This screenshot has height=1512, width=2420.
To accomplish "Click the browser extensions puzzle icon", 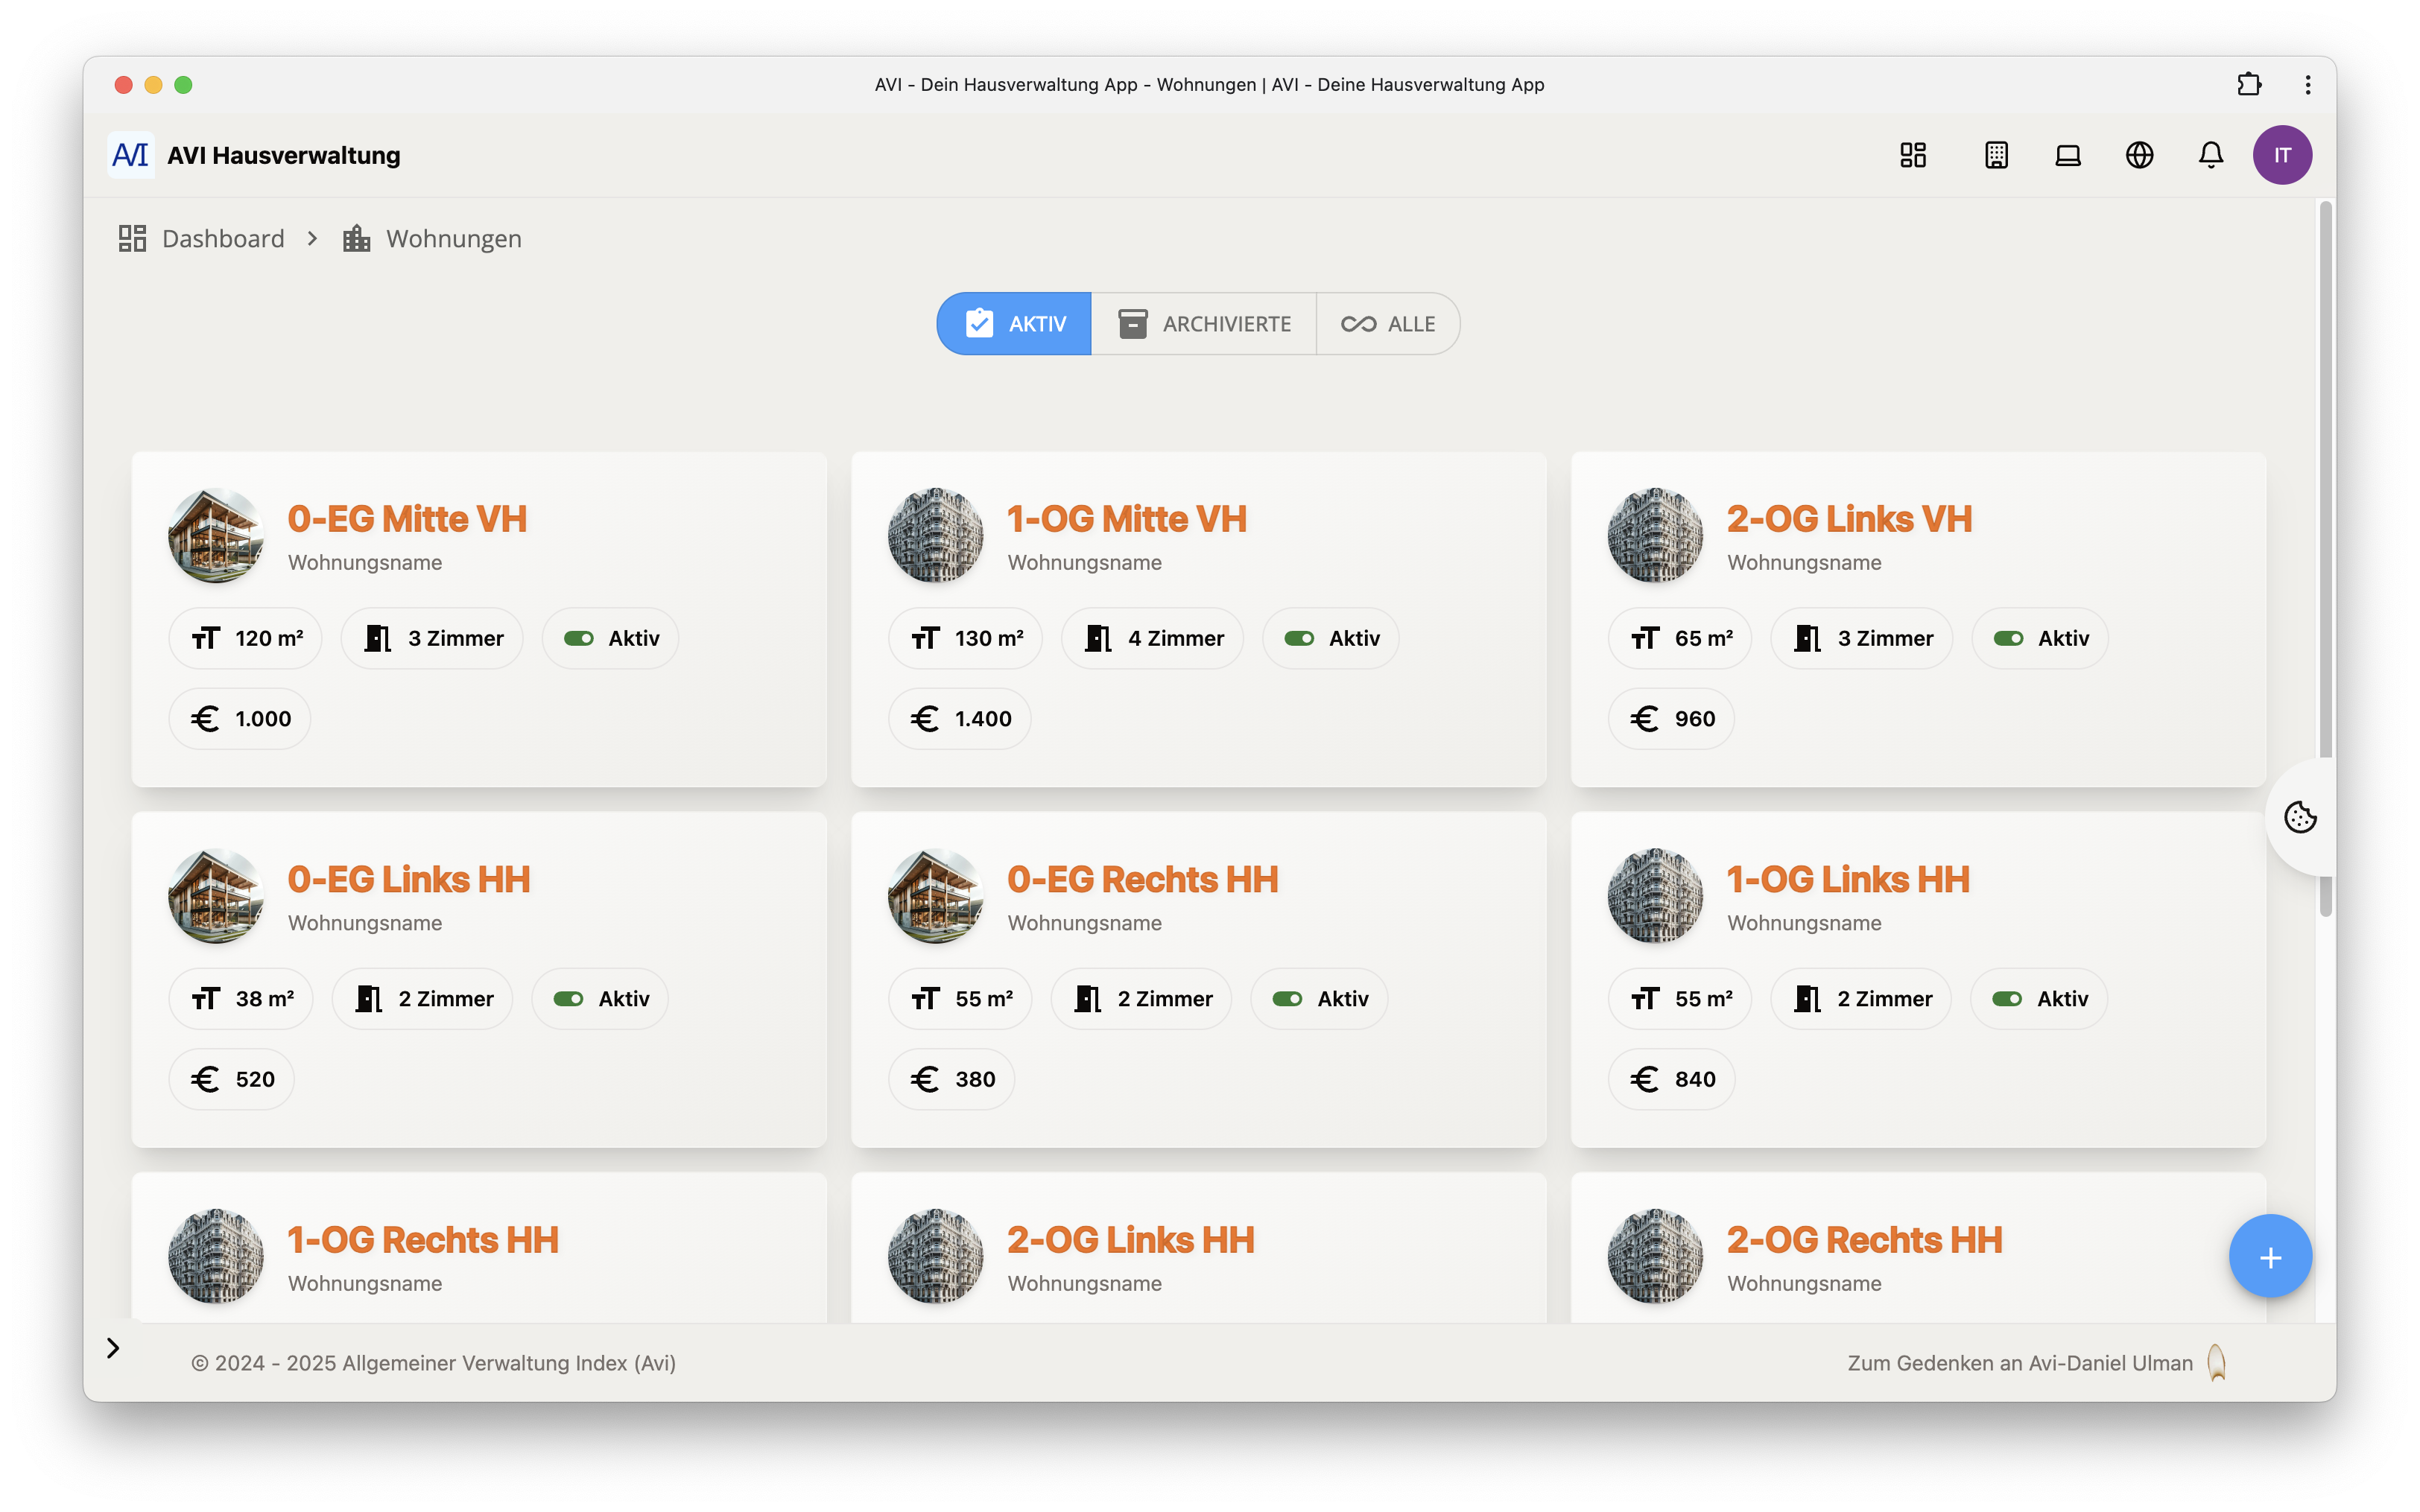I will [x=2249, y=84].
